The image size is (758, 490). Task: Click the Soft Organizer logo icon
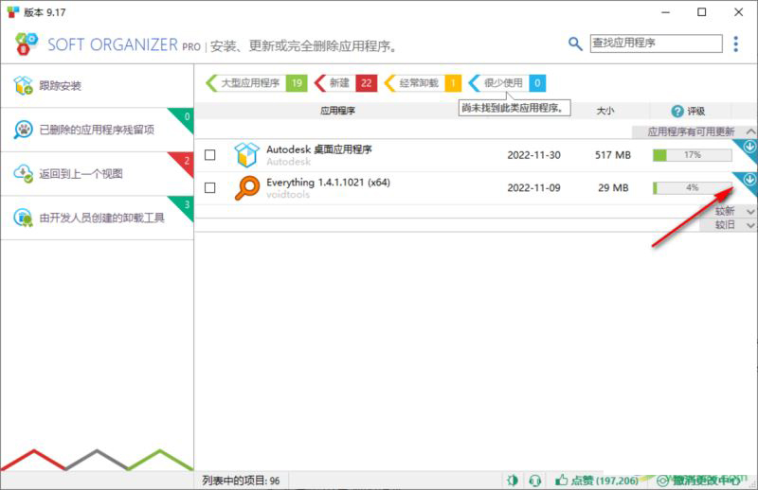tap(27, 44)
